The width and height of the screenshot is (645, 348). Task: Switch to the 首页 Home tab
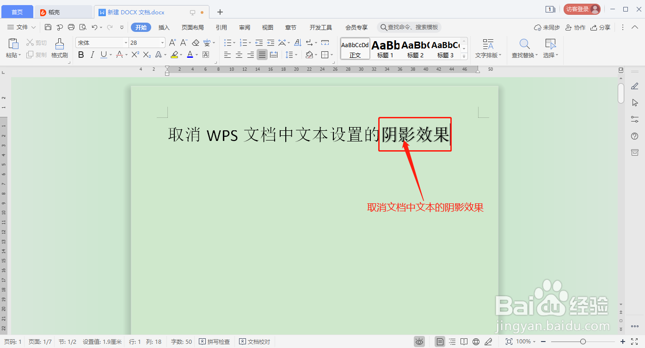click(x=17, y=12)
